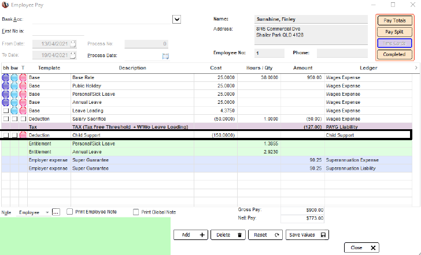Image resolution: width=421 pixels, height=255 pixels.
Task: Tick the bh checkbox on Leave Loading row
Action: click(x=6, y=111)
